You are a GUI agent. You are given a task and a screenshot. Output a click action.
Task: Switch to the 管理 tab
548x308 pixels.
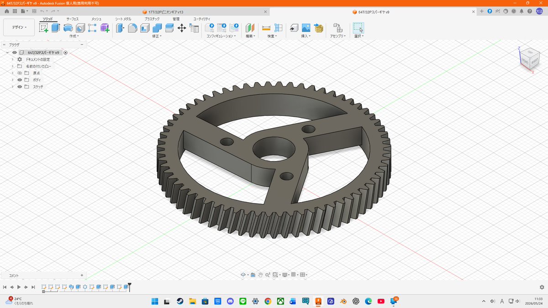click(176, 19)
